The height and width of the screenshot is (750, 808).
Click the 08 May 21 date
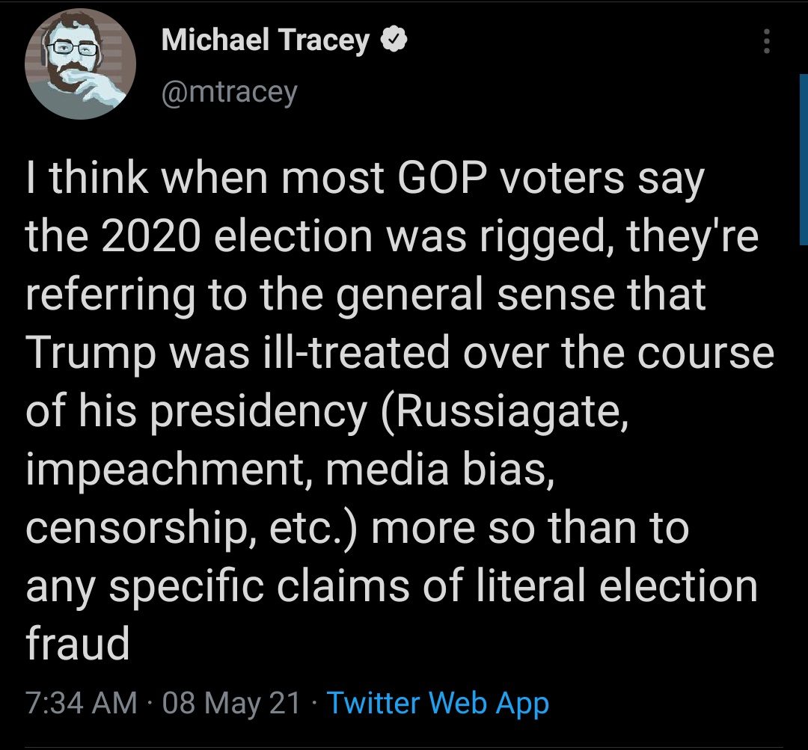click(231, 703)
